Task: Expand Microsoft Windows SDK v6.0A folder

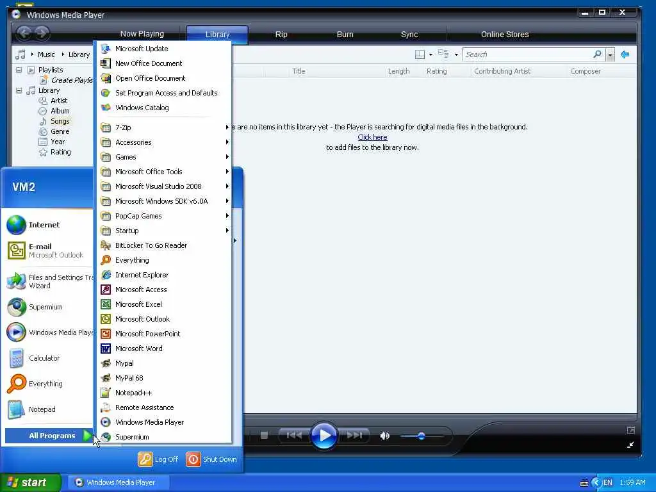Action: (164, 201)
